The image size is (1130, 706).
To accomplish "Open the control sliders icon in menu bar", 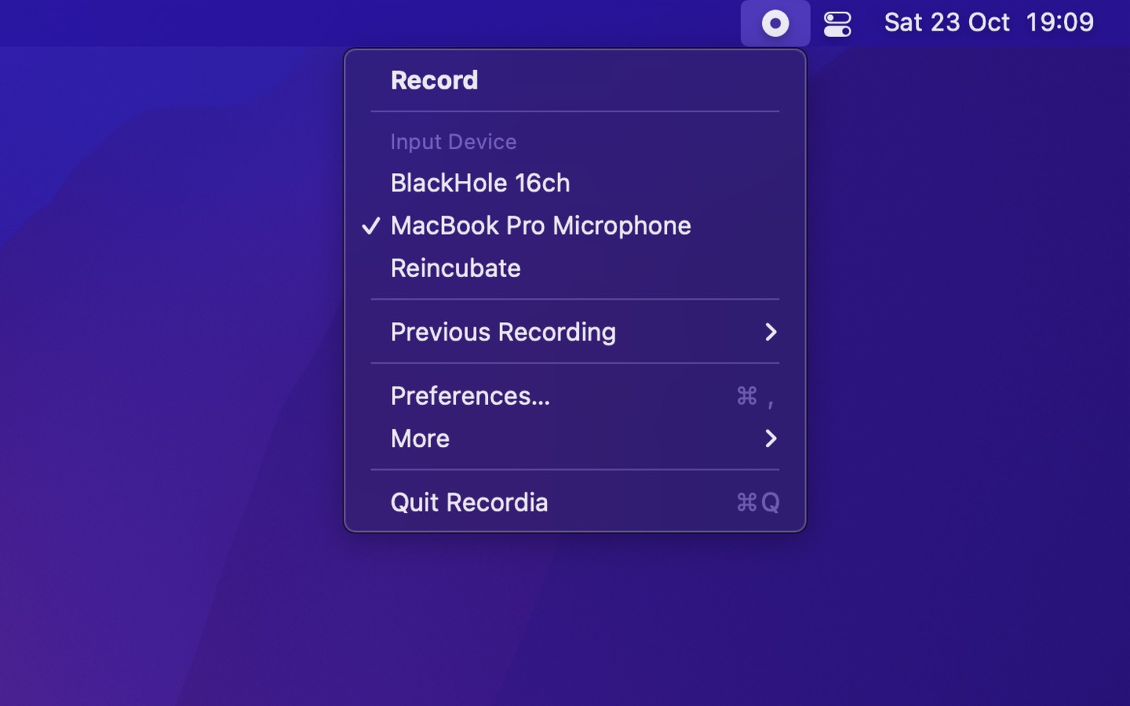I will coord(837,23).
